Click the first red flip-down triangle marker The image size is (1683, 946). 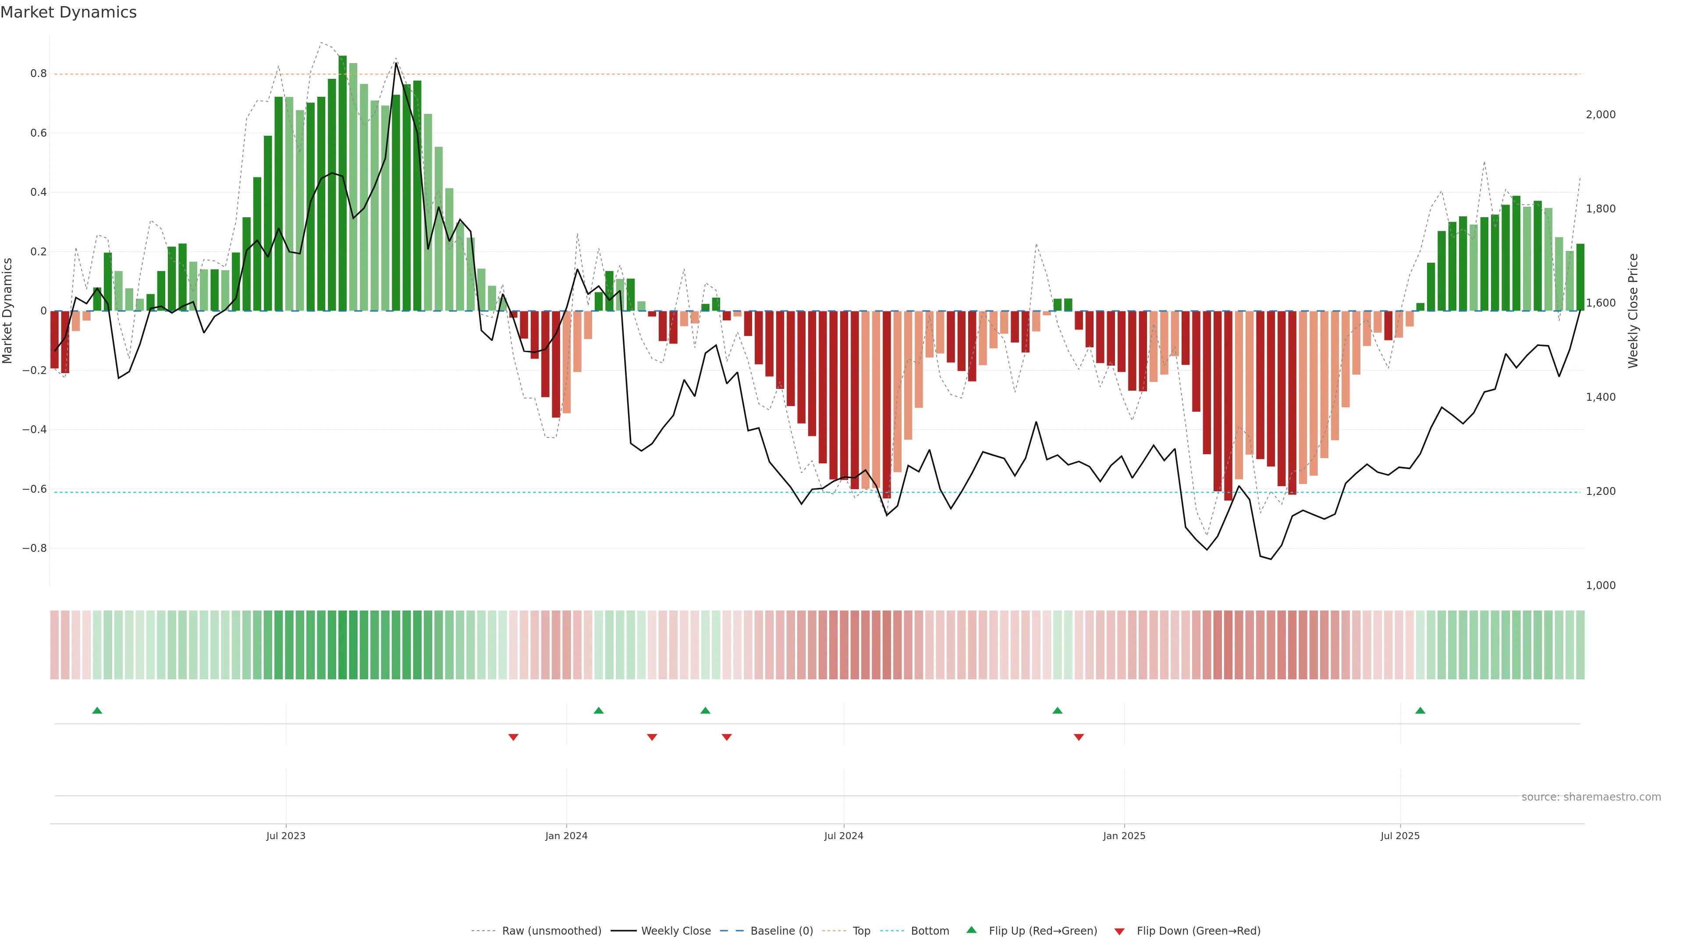pos(514,737)
